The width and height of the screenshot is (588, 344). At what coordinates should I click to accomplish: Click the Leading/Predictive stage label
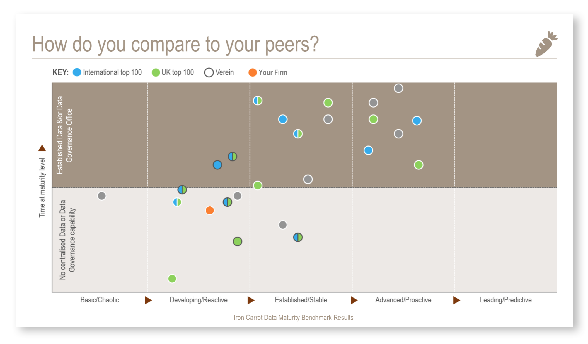(x=505, y=300)
